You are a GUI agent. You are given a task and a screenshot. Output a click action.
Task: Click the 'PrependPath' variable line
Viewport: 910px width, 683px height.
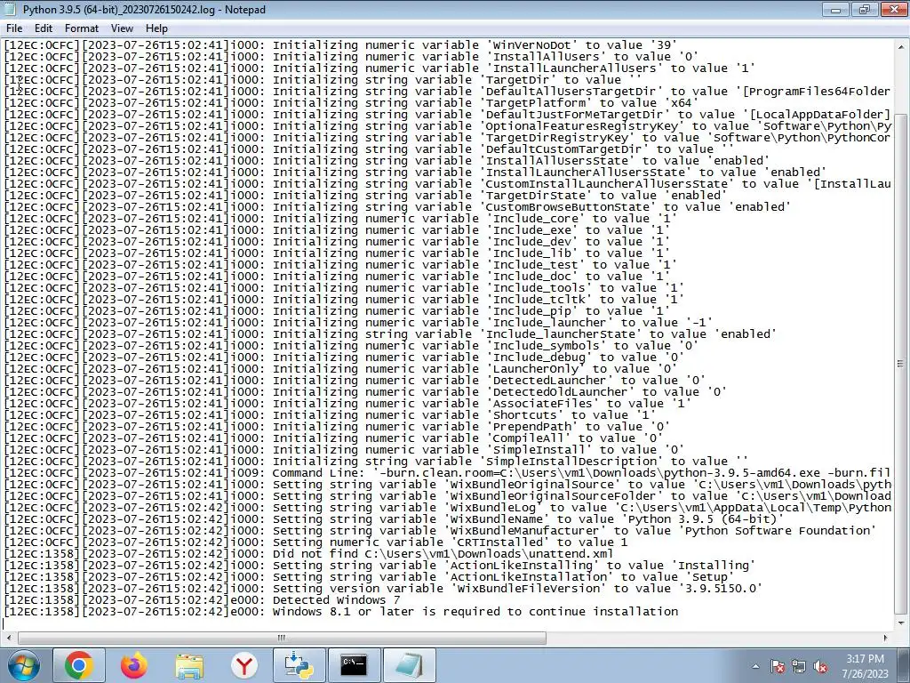pos(337,426)
